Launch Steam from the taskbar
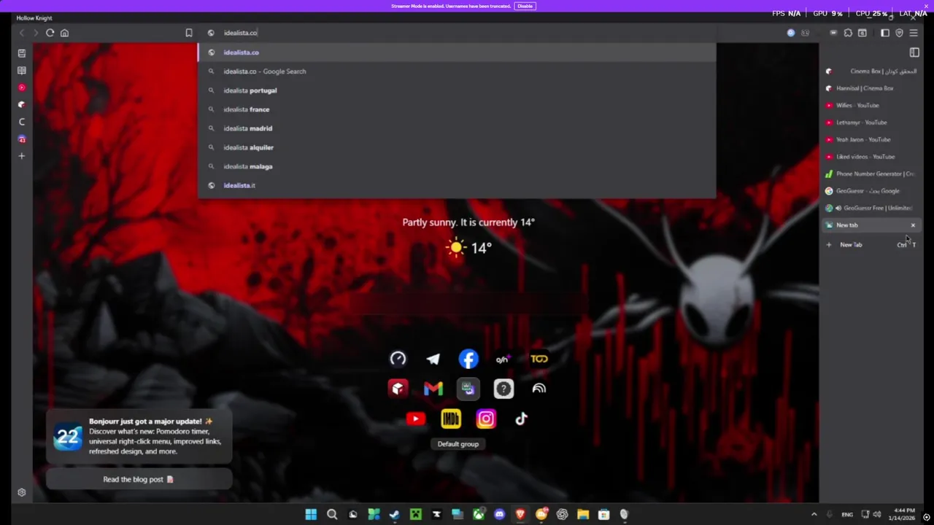 [x=395, y=514]
